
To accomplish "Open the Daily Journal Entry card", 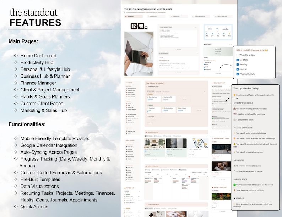I will [x=178, y=39].
